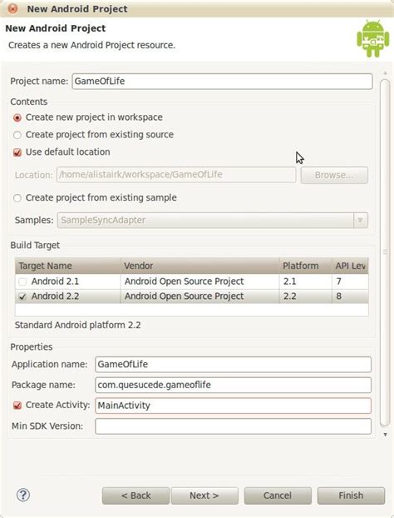Click the scrollbar down arrow
The width and height of the screenshot is (394, 518).
[x=385, y=435]
